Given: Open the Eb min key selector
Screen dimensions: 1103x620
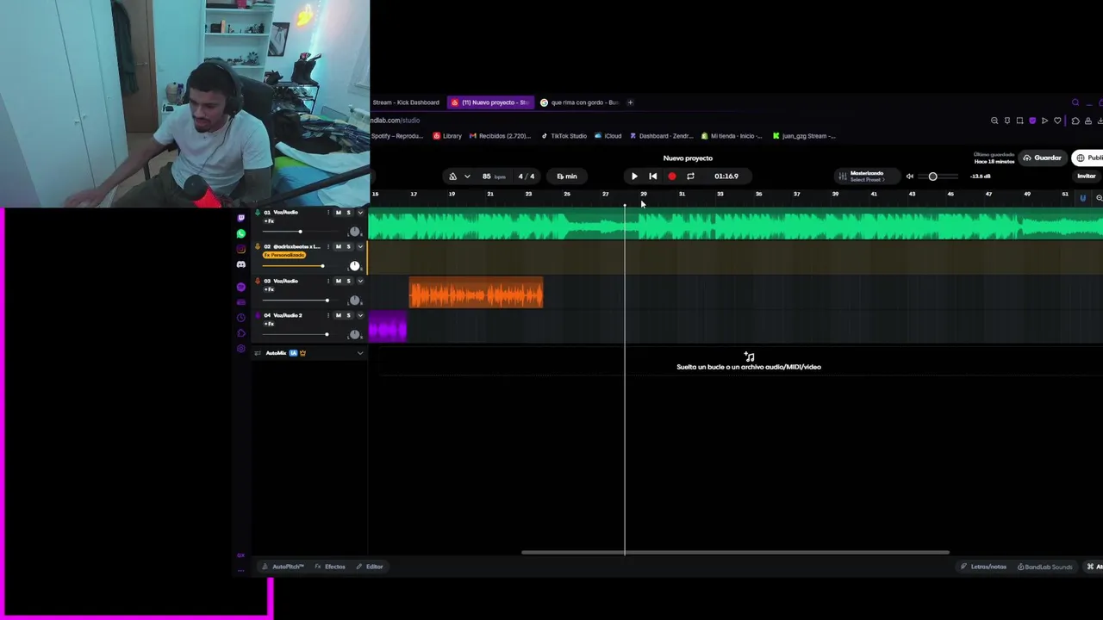Looking at the screenshot, I should (567, 177).
